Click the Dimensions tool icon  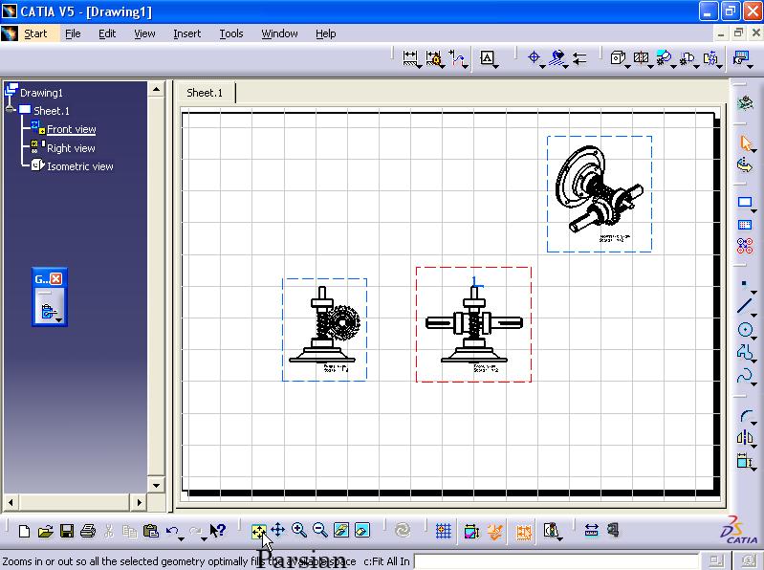coord(410,58)
